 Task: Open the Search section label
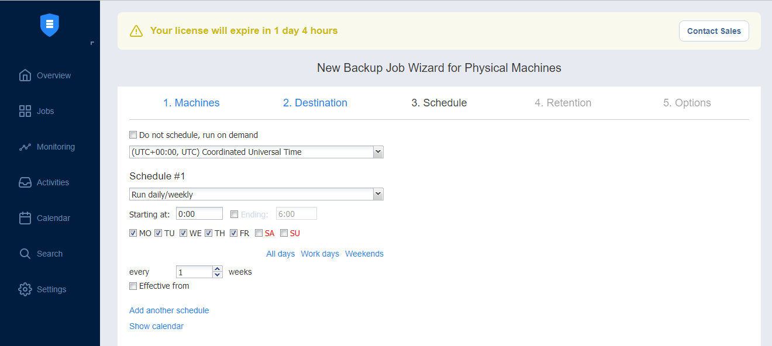click(x=50, y=254)
